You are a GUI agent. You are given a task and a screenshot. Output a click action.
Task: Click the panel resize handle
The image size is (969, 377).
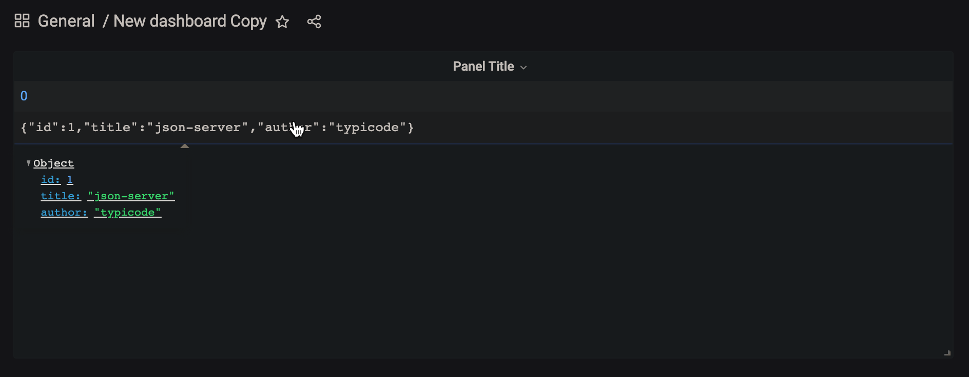(947, 353)
